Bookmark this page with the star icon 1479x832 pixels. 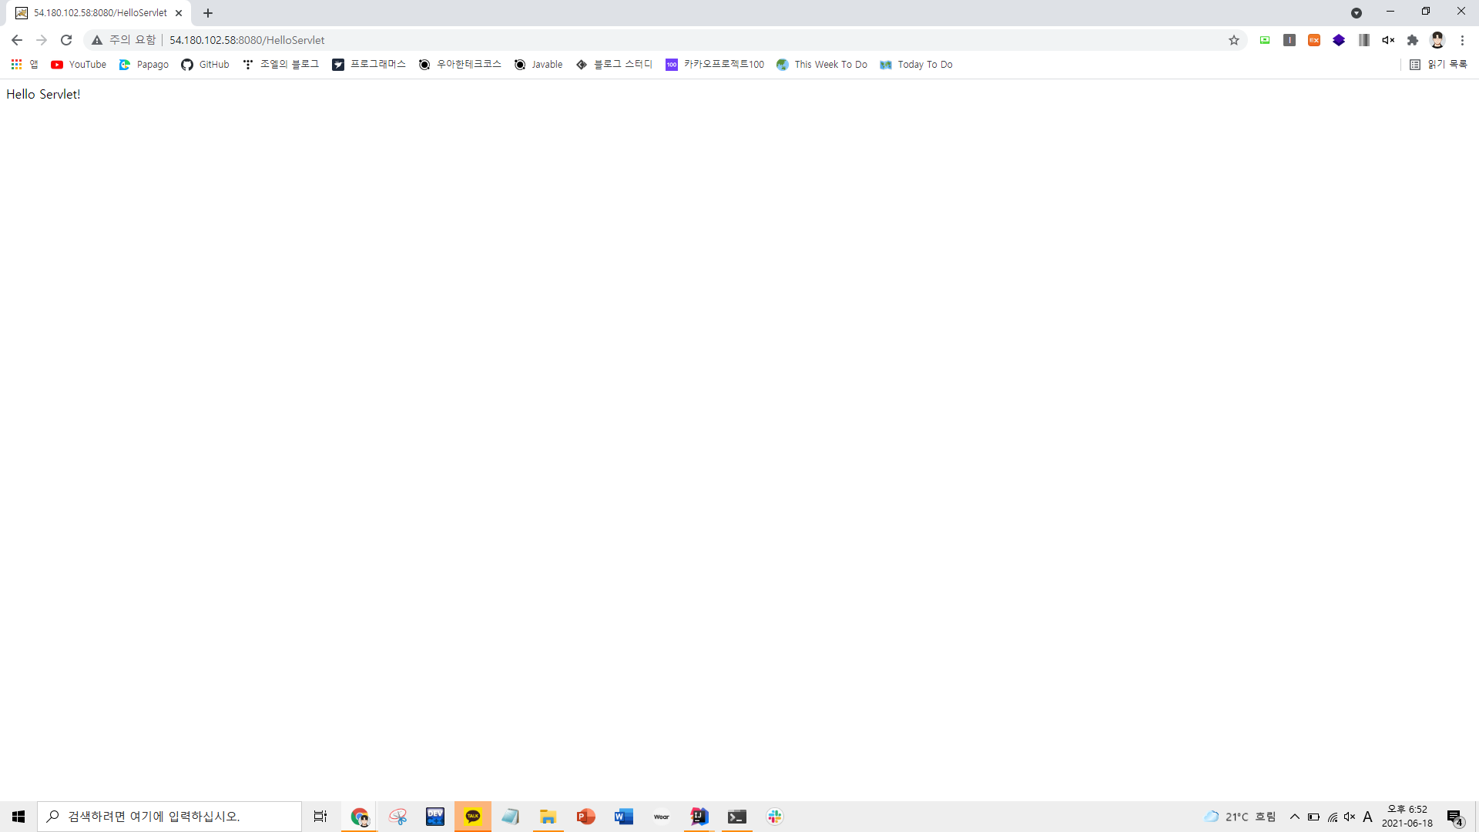pos(1234,40)
